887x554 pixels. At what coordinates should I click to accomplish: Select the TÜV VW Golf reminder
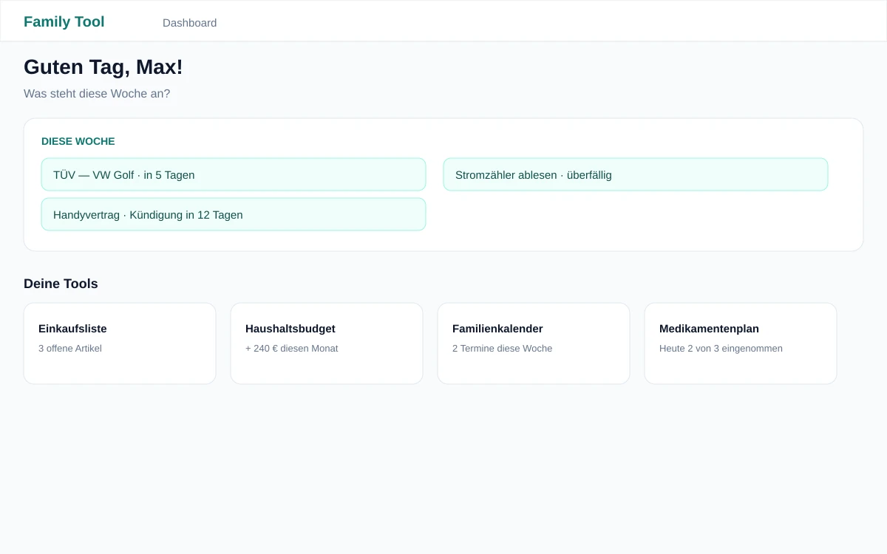tap(234, 174)
